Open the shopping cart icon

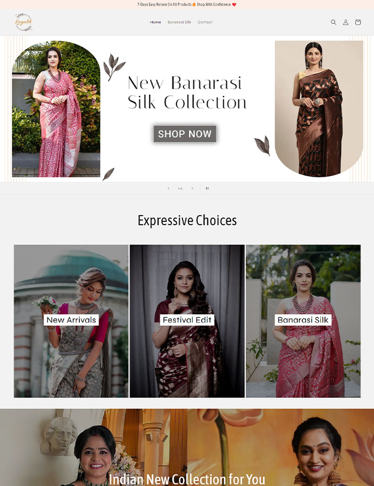pos(358,22)
